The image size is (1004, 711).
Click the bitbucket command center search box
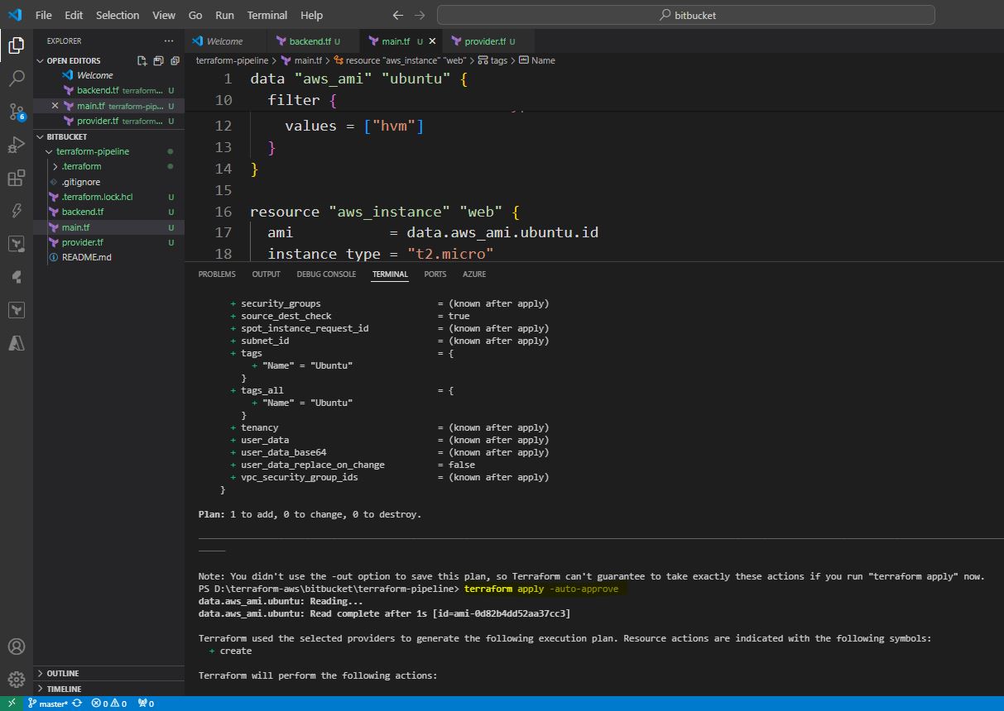tap(686, 15)
